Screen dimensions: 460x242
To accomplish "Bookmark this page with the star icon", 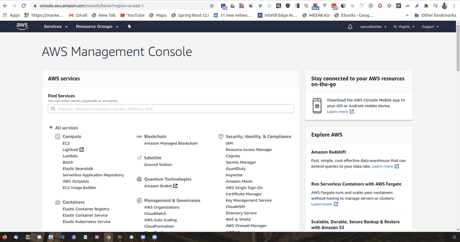I will pyautogui.click(x=212, y=6).
